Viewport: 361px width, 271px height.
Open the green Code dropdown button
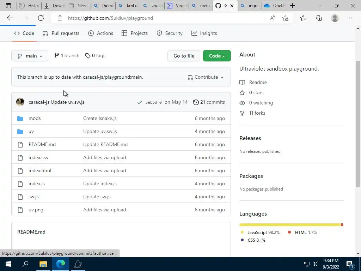[217, 56]
